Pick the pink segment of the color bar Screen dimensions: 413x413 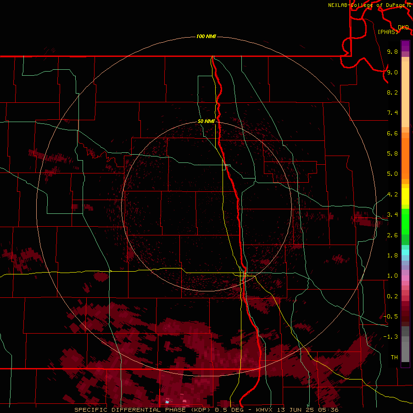(405, 278)
